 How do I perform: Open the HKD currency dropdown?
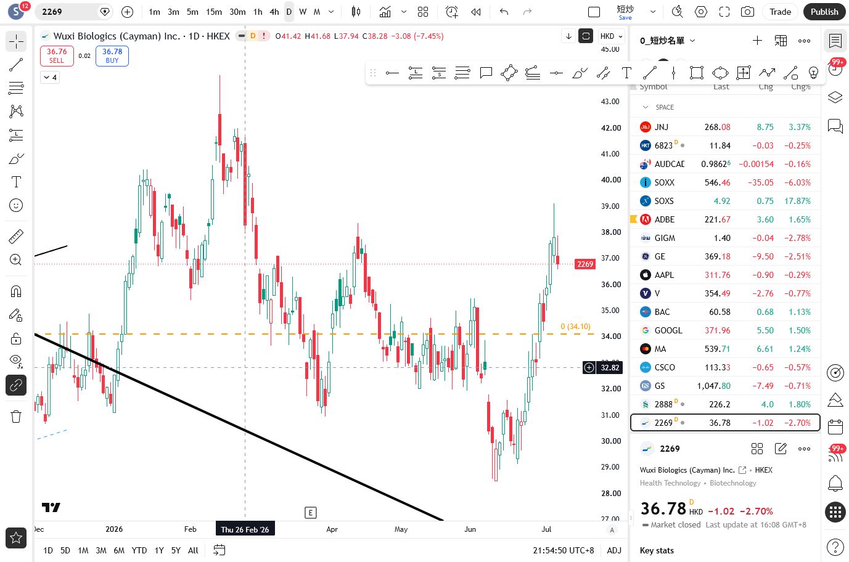click(611, 36)
